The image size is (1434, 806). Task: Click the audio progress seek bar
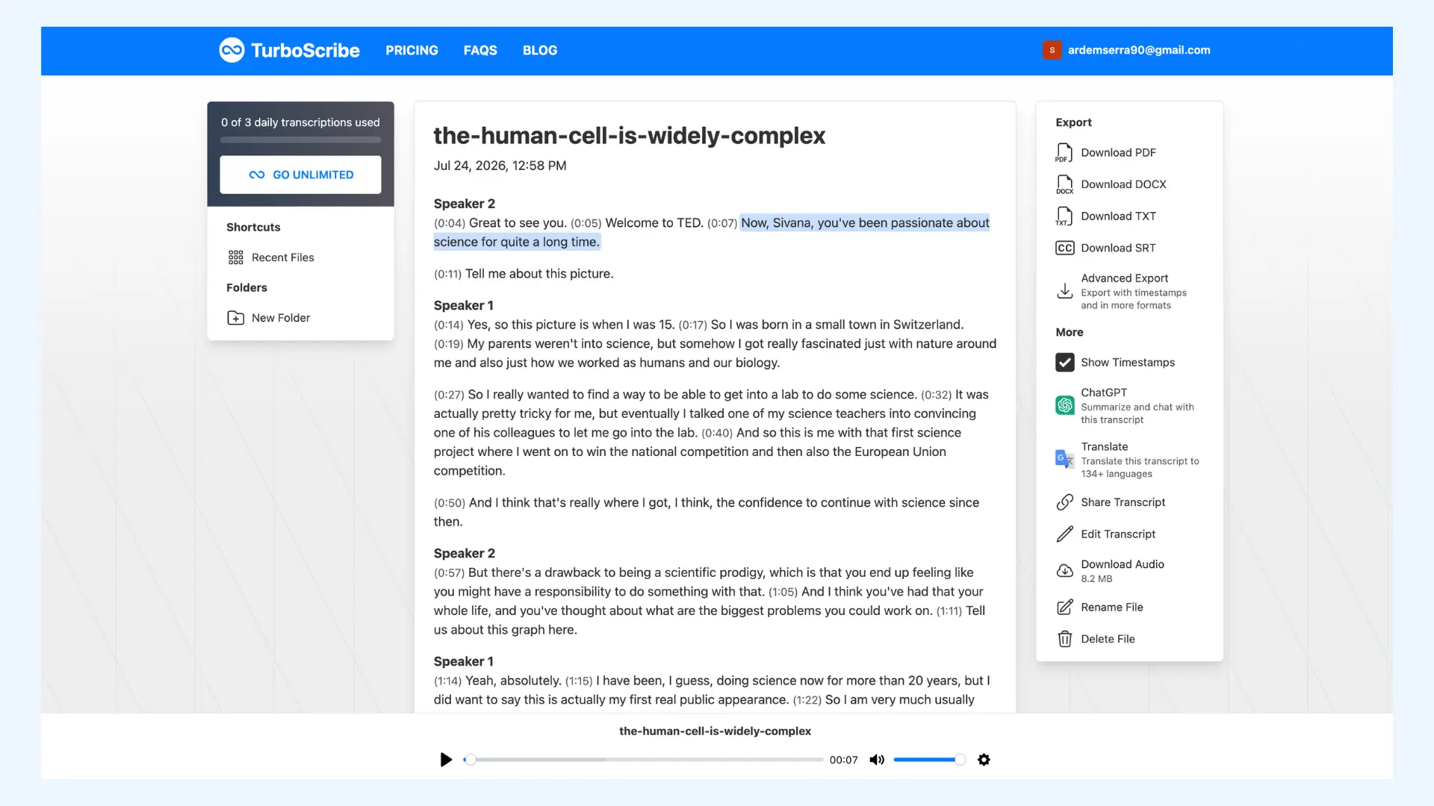[644, 760]
